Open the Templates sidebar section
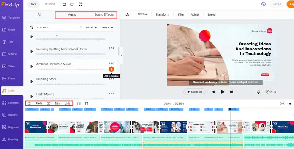The height and width of the screenshot is (149, 294). click(11, 17)
